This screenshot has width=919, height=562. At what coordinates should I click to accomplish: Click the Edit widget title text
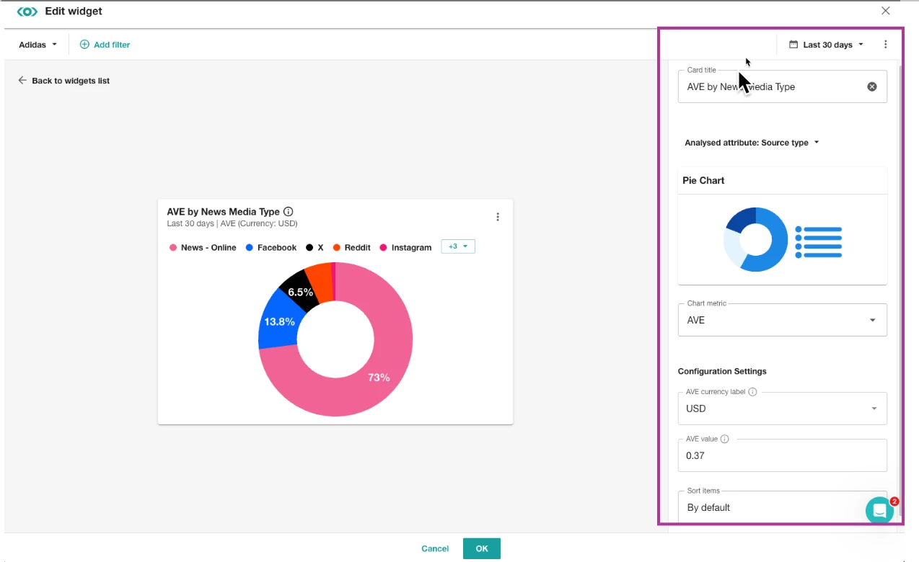tap(74, 11)
